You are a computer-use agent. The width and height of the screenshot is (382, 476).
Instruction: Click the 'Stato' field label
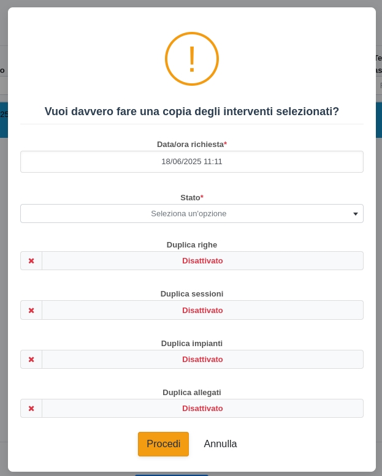pos(191,198)
